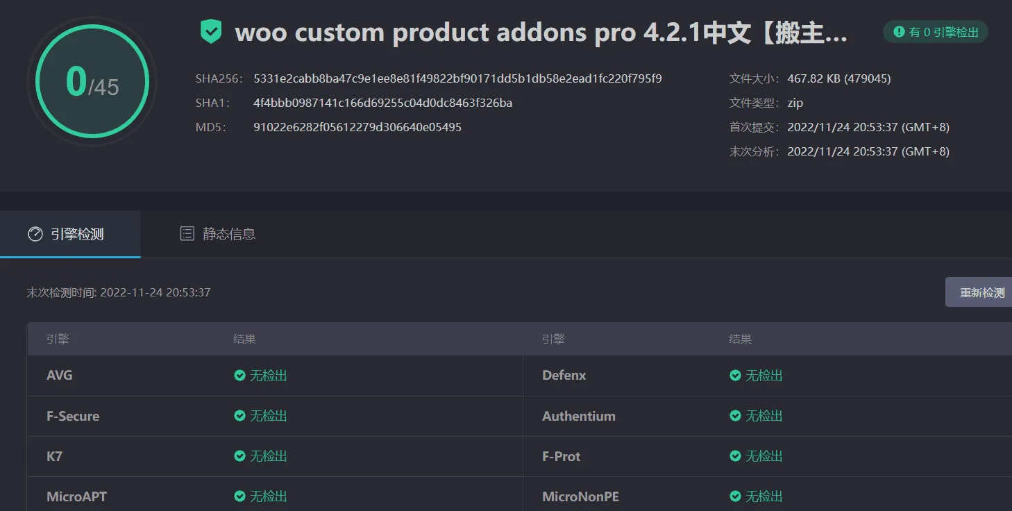Click the gauge icon on 引擎检测 tab
This screenshot has height=511, width=1012.
click(35, 234)
